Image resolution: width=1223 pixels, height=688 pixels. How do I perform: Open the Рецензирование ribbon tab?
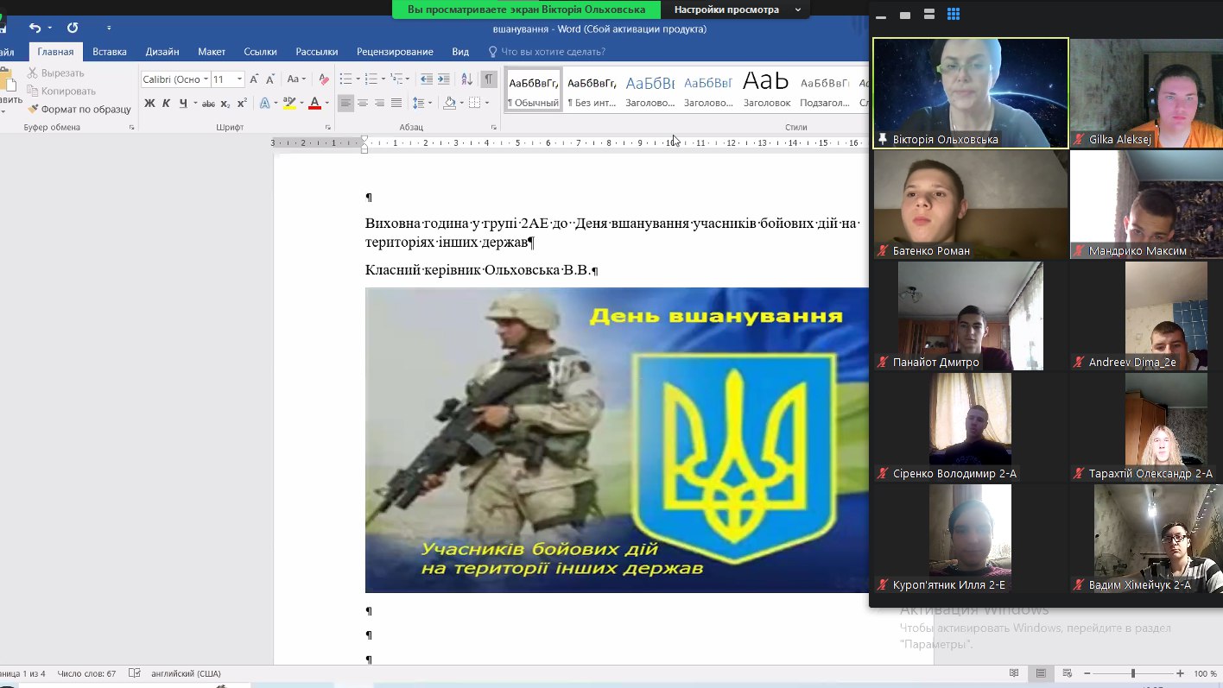click(x=395, y=52)
